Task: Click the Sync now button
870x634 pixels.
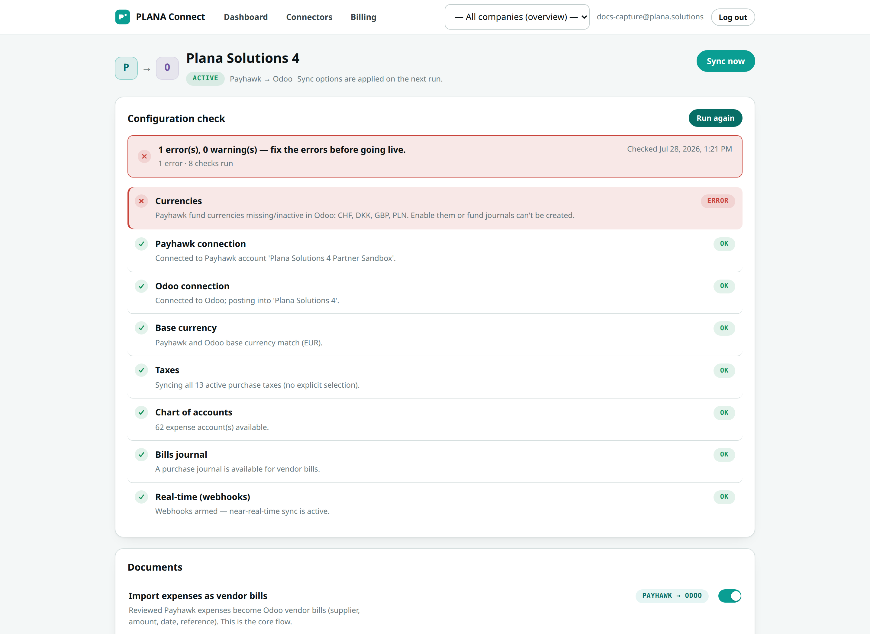Action: pyautogui.click(x=726, y=61)
